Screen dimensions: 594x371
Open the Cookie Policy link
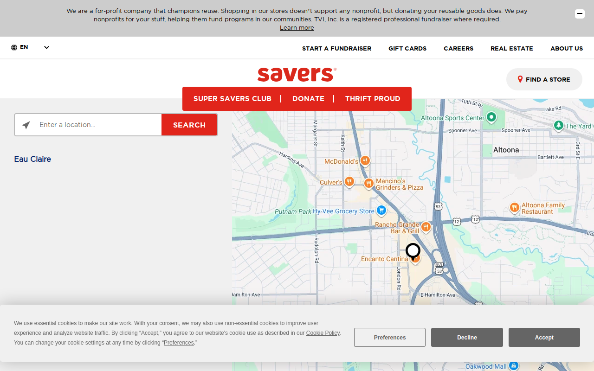coord(323,333)
